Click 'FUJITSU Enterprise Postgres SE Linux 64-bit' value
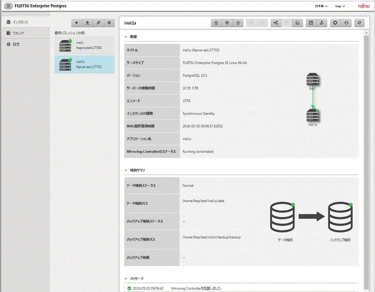375x292 pixels. click(215, 63)
